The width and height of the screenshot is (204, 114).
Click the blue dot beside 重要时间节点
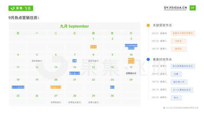click(148, 59)
